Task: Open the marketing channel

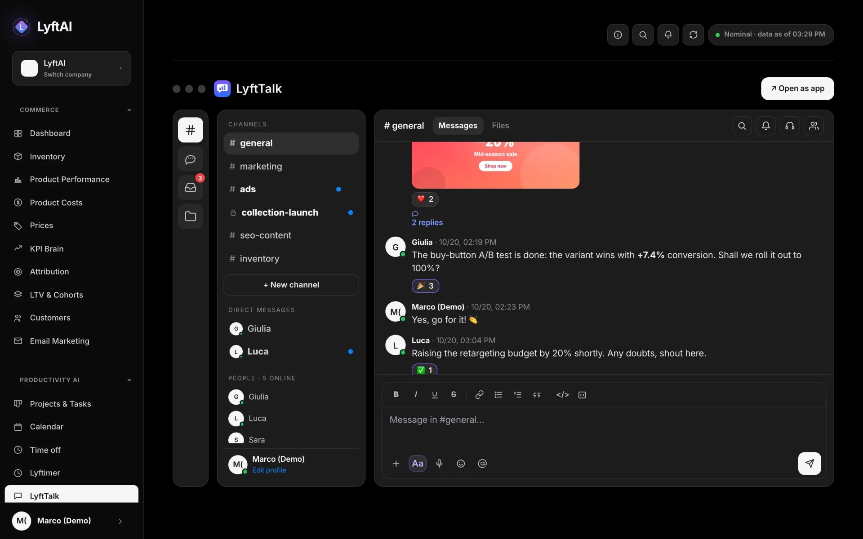Action: [x=291, y=166]
